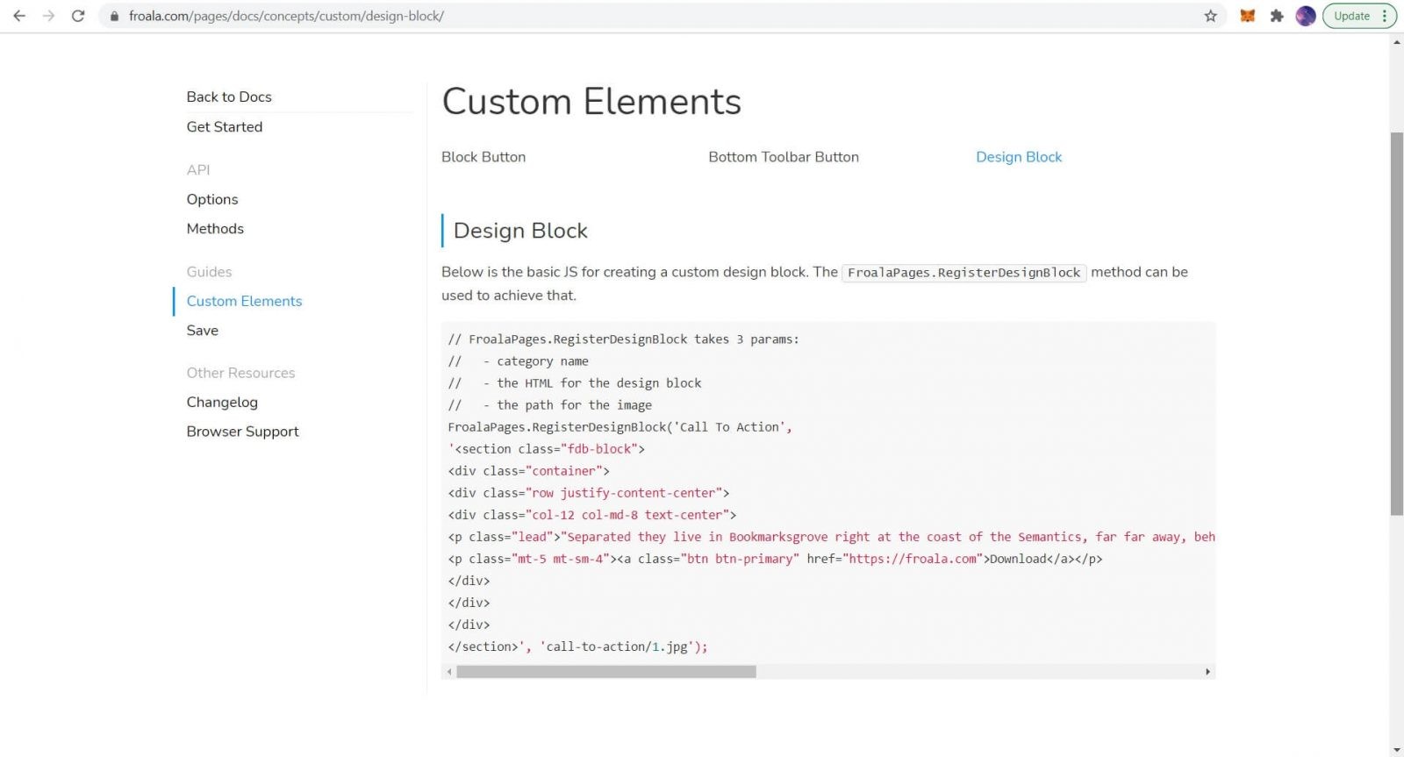This screenshot has height=757, width=1404.
Task: Click the Chrome Update button
Action: point(1358,16)
